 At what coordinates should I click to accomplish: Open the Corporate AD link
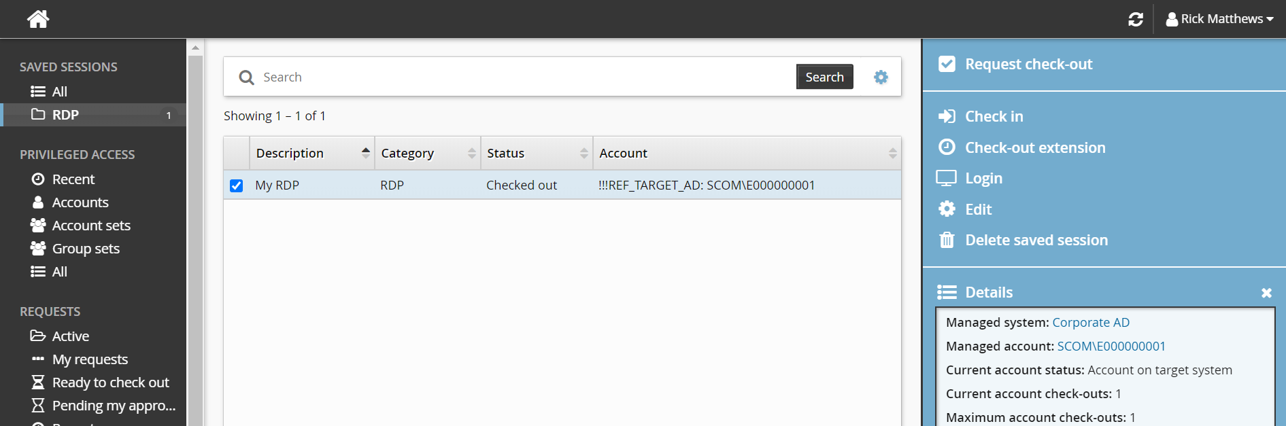click(1090, 323)
